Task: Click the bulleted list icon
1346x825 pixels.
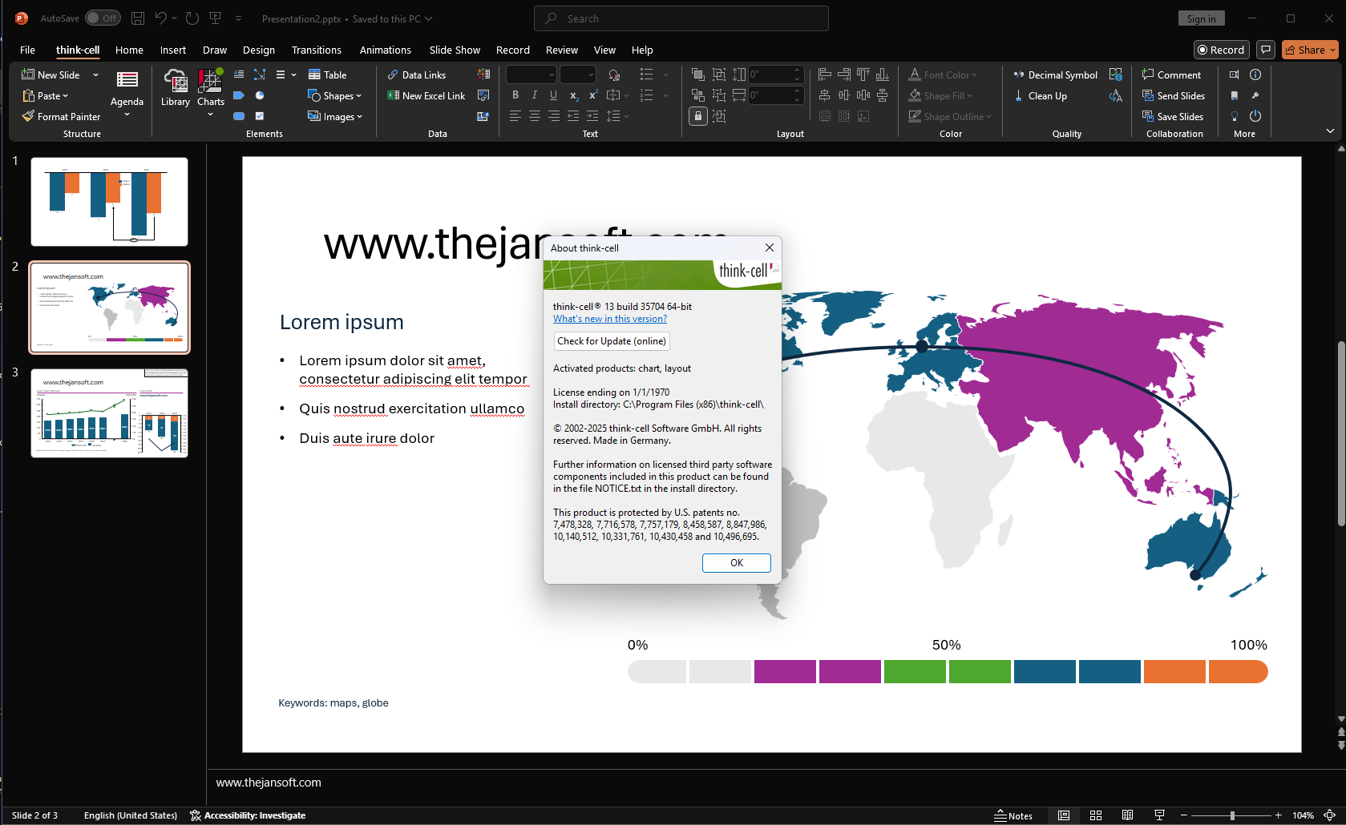Action: (x=646, y=74)
